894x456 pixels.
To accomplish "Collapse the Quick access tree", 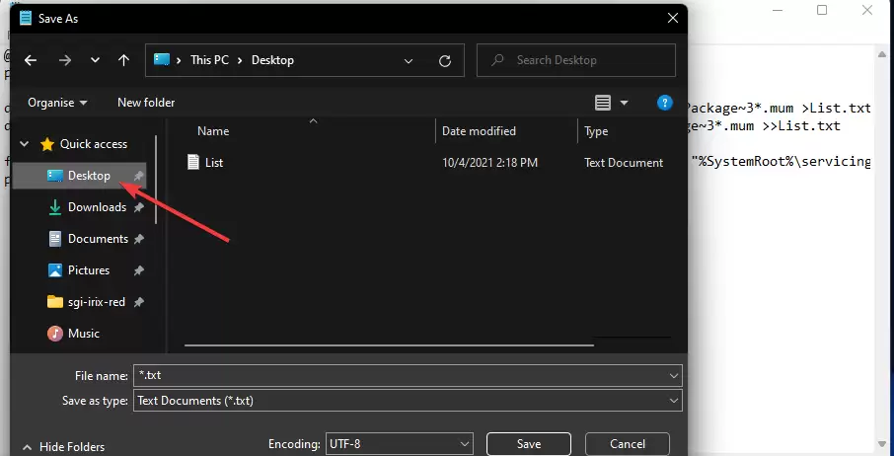I will 25,144.
